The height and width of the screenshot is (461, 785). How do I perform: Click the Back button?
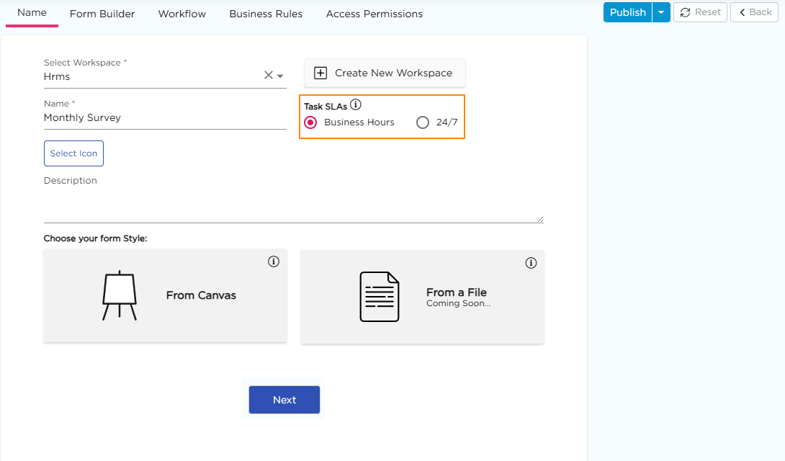coord(755,12)
